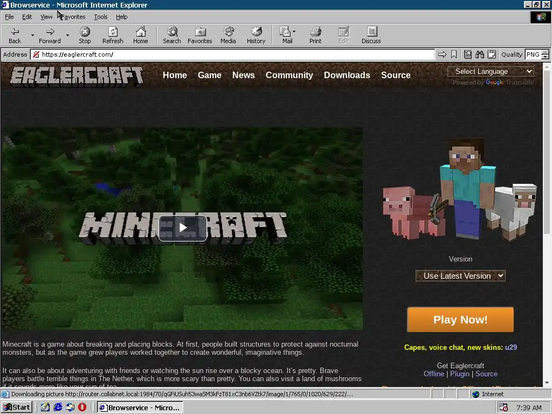This screenshot has width=552, height=414.
Task: Open the u29 update link
Action: (511, 347)
